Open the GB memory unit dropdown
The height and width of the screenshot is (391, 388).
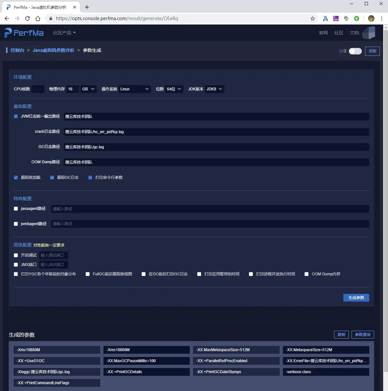(89, 89)
